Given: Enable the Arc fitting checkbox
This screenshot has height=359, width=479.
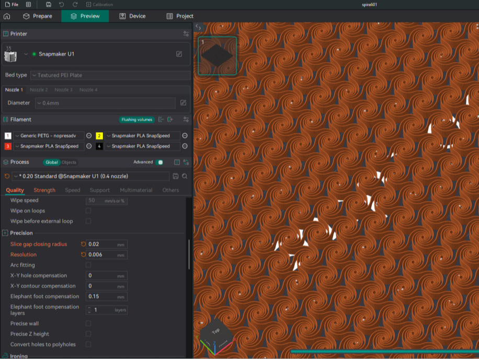Looking at the screenshot, I should coord(88,265).
